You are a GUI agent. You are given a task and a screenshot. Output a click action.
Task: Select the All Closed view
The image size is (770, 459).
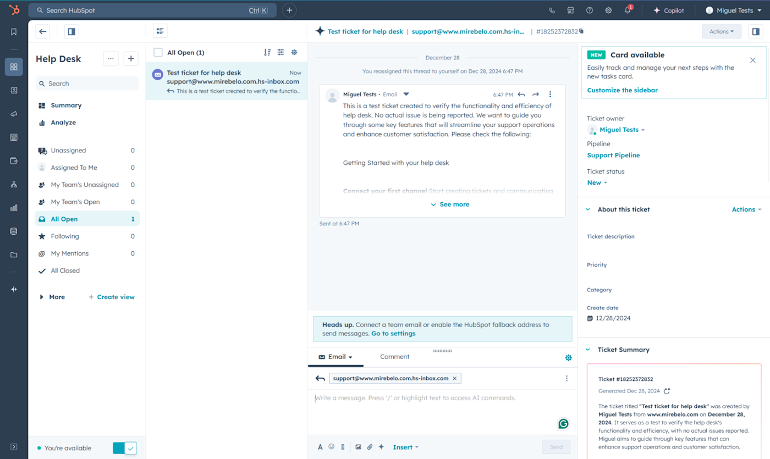coord(87,270)
